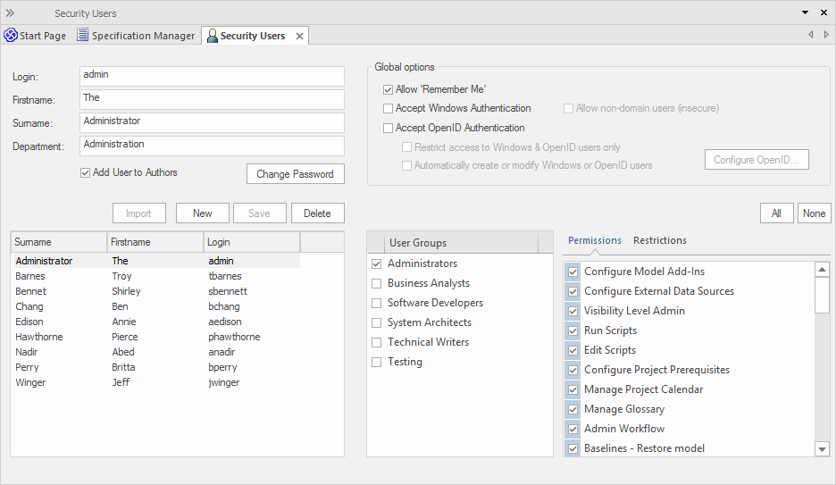Viewport: 836px width, 485px height.
Task: Sort users by Surname column header
Action: point(58,242)
